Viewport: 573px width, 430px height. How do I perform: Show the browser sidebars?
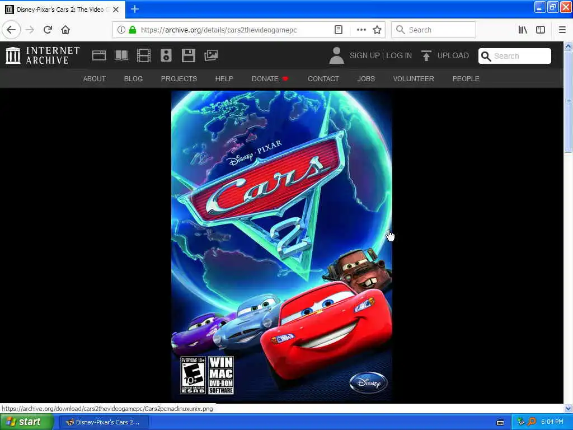541,30
